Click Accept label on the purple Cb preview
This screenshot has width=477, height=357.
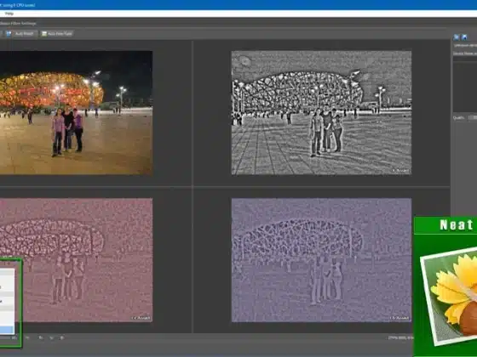click(x=399, y=318)
